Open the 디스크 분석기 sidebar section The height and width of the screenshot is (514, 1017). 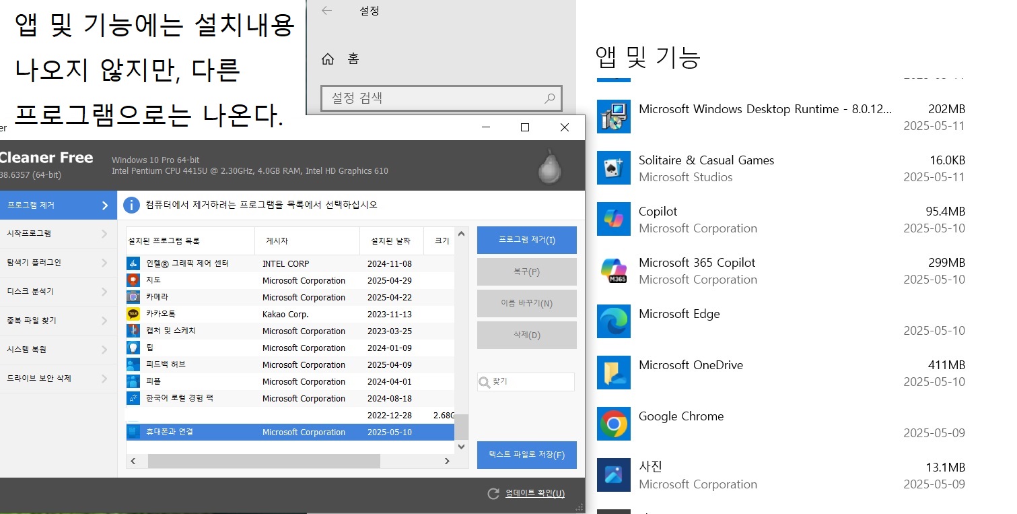(59, 292)
